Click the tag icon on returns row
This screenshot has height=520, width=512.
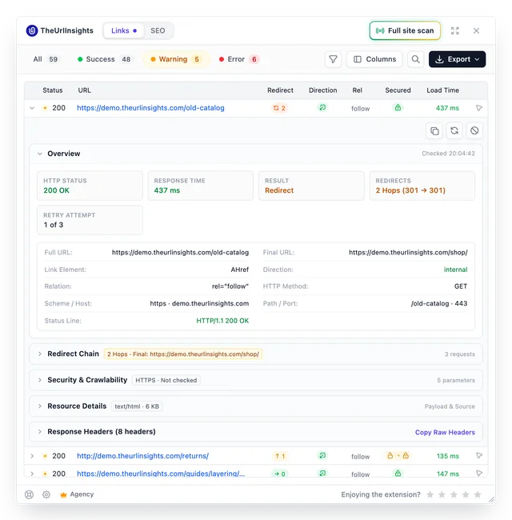click(x=479, y=455)
